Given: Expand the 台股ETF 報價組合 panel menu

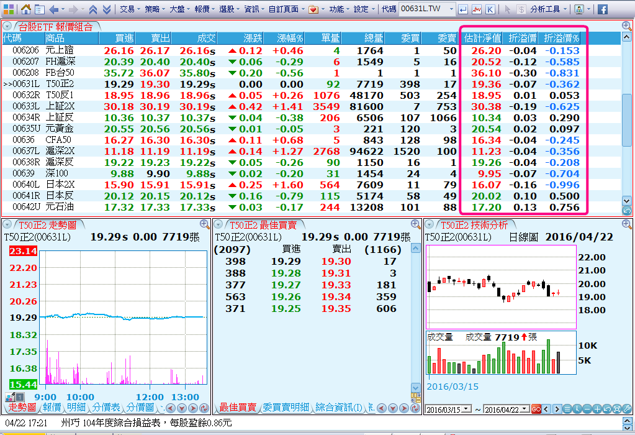Looking at the screenshot, I should pyautogui.click(x=7, y=27).
